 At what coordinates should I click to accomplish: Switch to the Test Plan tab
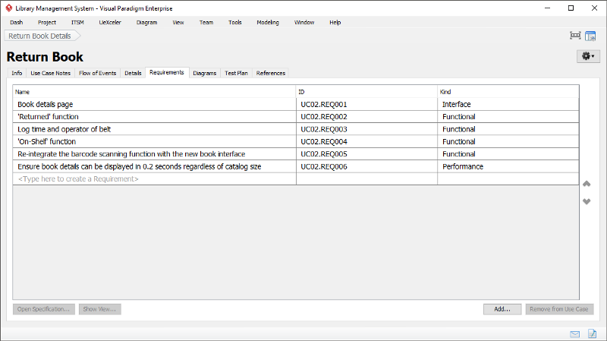click(x=236, y=73)
